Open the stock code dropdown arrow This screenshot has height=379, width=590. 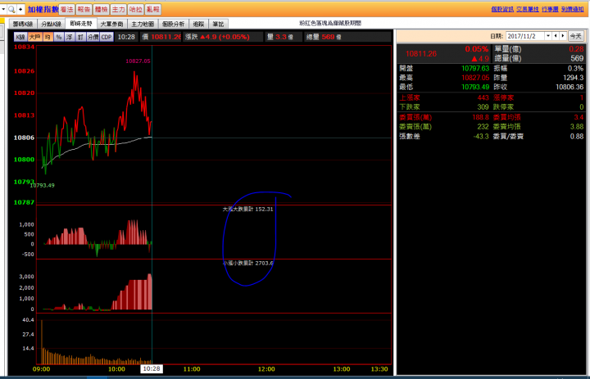click(3, 9)
